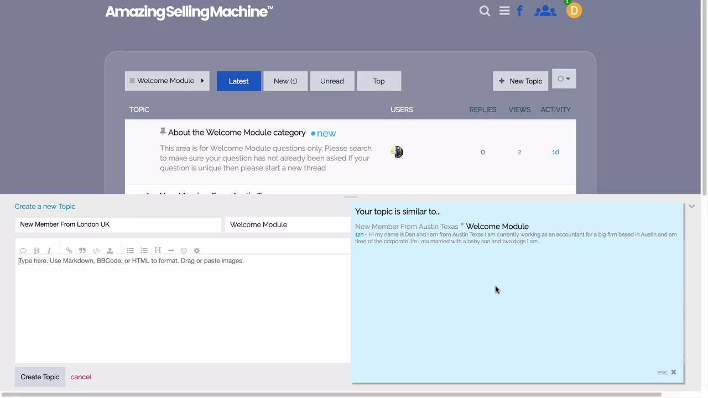This screenshot has width=708, height=398.
Task: Collapse the composer with chevron arrow
Action: click(691, 206)
